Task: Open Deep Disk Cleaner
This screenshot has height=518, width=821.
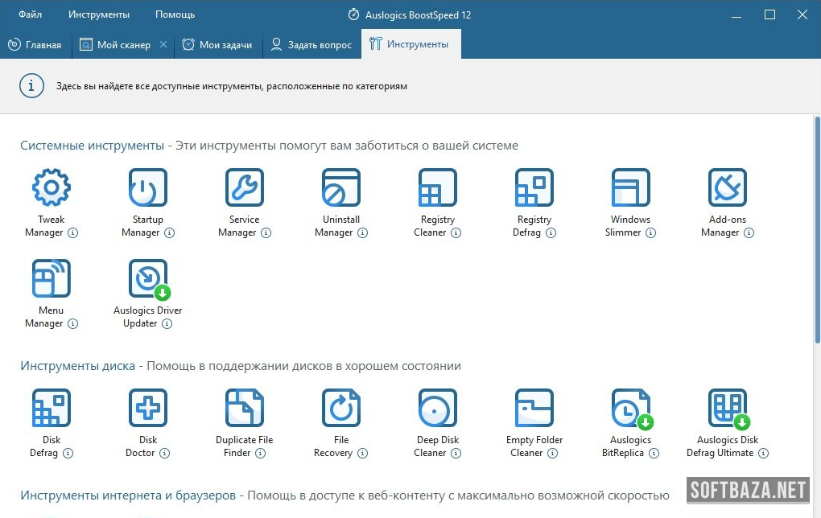Action: 437,409
